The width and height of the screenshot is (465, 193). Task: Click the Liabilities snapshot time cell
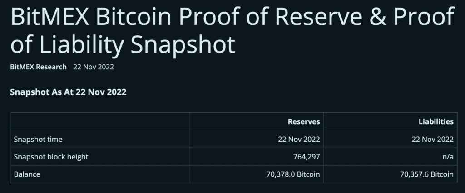[x=432, y=139]
